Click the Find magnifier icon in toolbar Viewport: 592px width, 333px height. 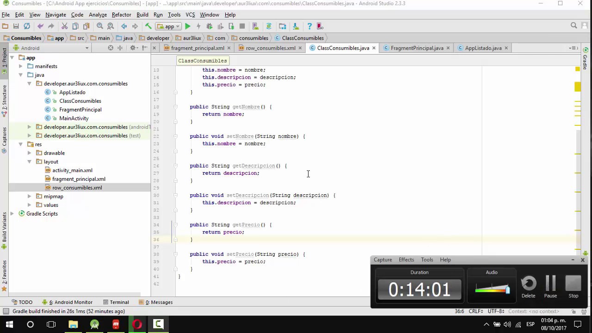(x=99, y=26)
